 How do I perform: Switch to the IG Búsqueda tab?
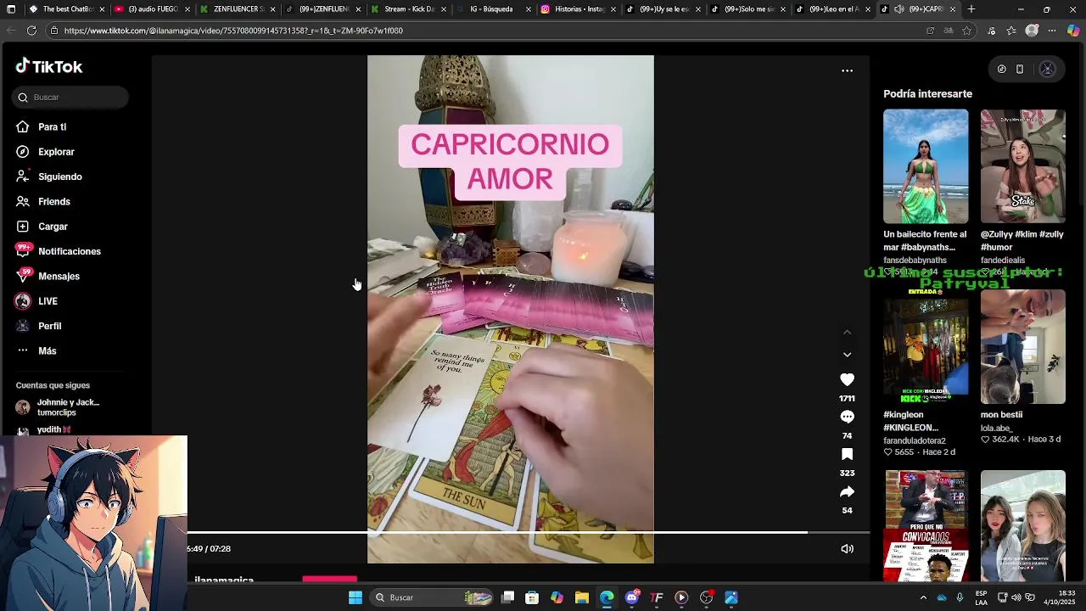(495, 9)
